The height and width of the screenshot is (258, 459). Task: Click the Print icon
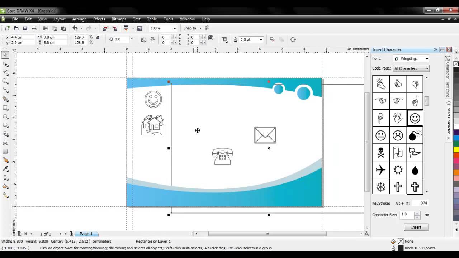[x=34, y=28]
